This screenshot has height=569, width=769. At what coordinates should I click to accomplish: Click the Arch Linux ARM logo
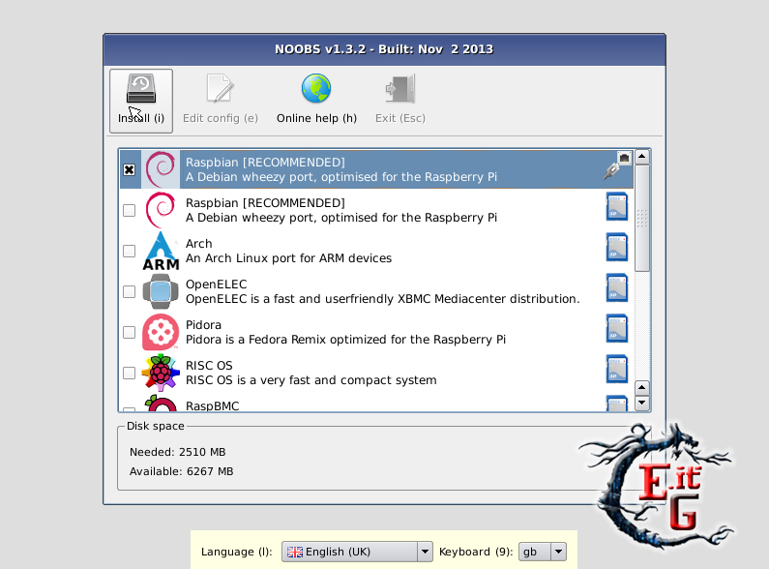161,252
